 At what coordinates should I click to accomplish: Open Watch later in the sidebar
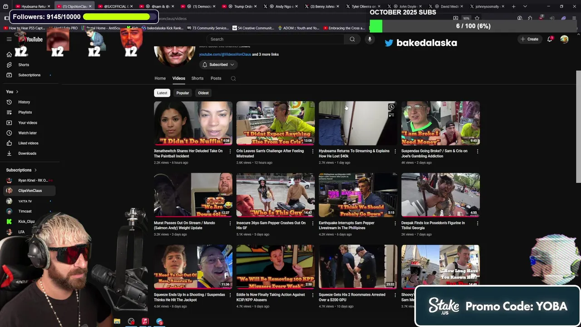tap(27, 133)
